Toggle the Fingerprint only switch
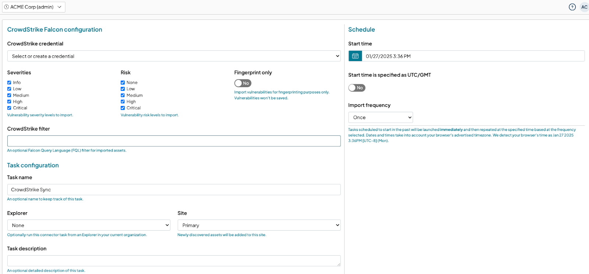Screen dimensions: 589x274 point(243,83)
